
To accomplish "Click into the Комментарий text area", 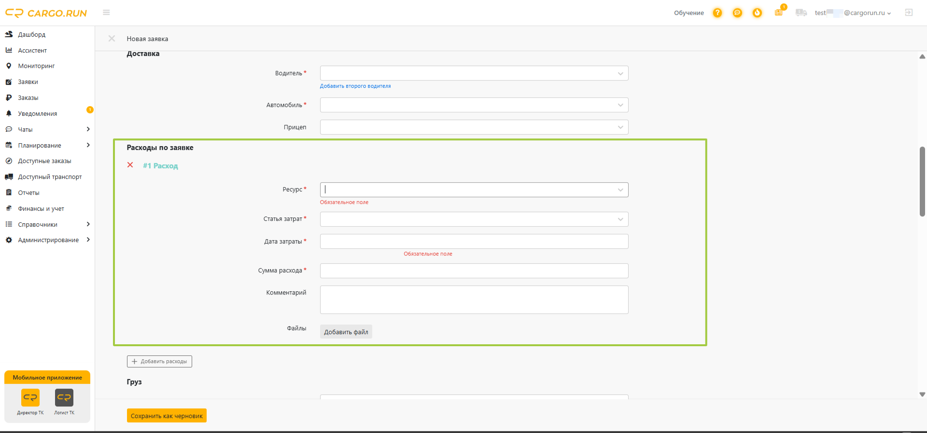I will [474, 300].
